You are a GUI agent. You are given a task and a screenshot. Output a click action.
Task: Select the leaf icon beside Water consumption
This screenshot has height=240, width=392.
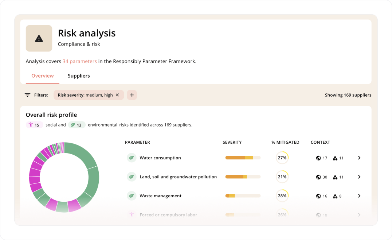tap(131, 158)
